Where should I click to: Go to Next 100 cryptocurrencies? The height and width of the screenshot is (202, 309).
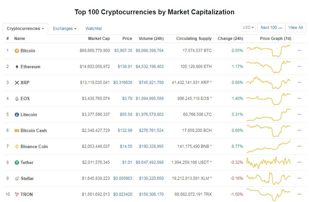pos(271,28)
